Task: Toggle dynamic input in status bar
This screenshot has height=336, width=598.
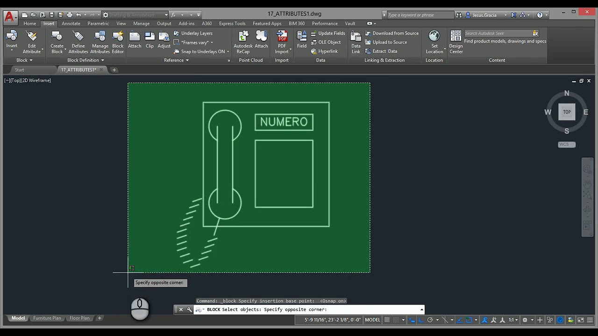Action: pyautogui.click(x=412, y=320)
